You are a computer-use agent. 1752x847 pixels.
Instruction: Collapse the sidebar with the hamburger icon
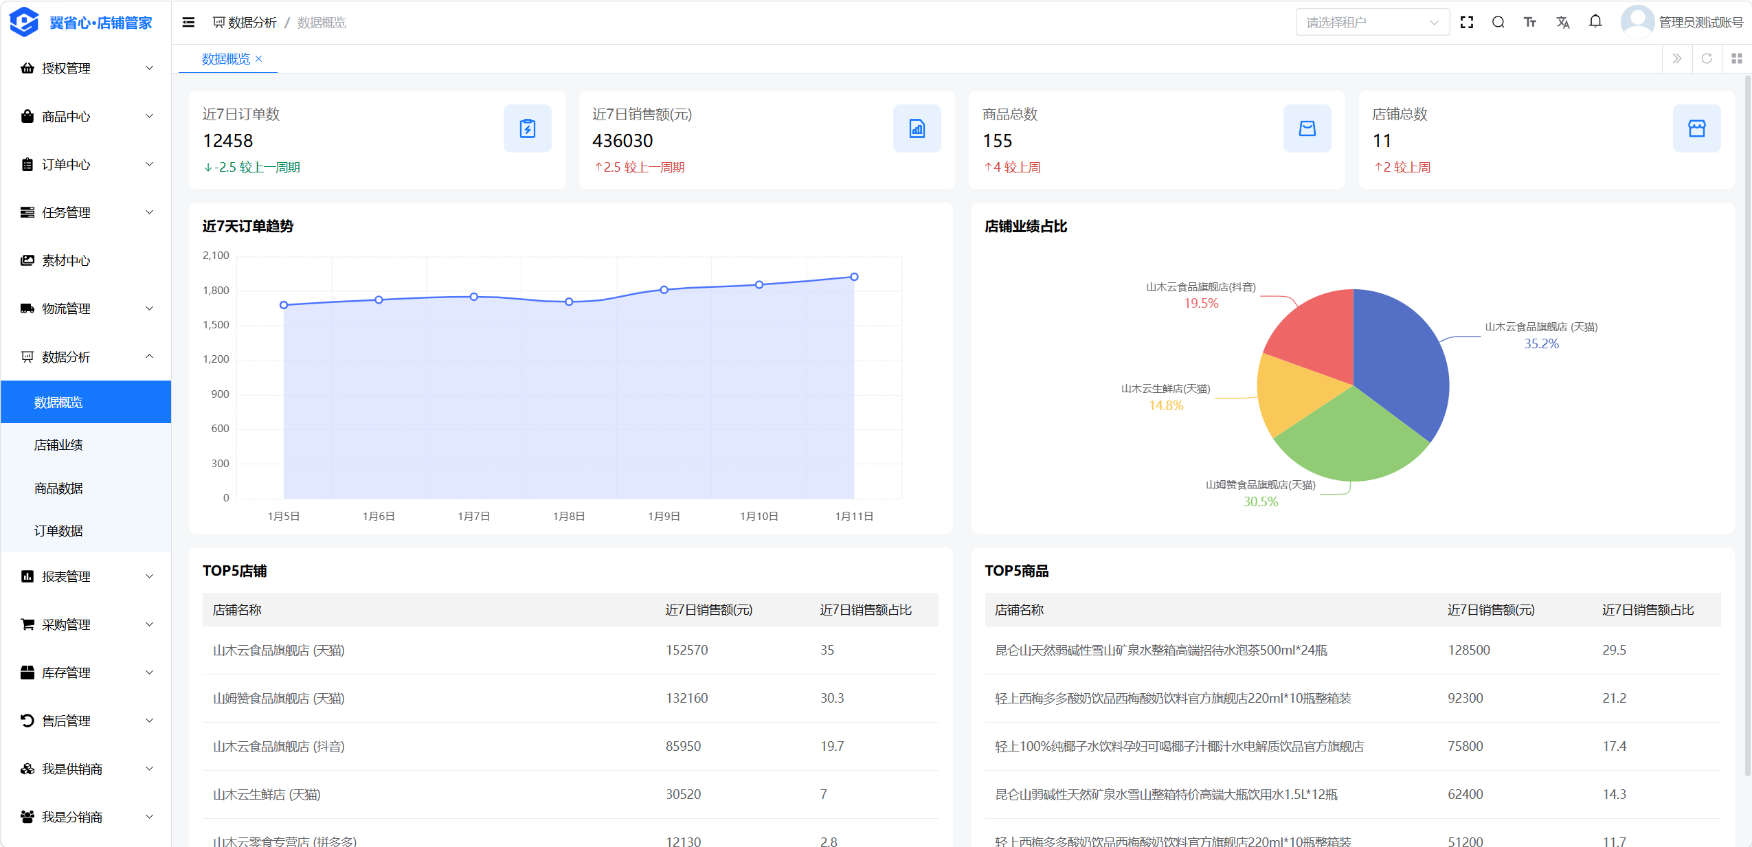188,23
